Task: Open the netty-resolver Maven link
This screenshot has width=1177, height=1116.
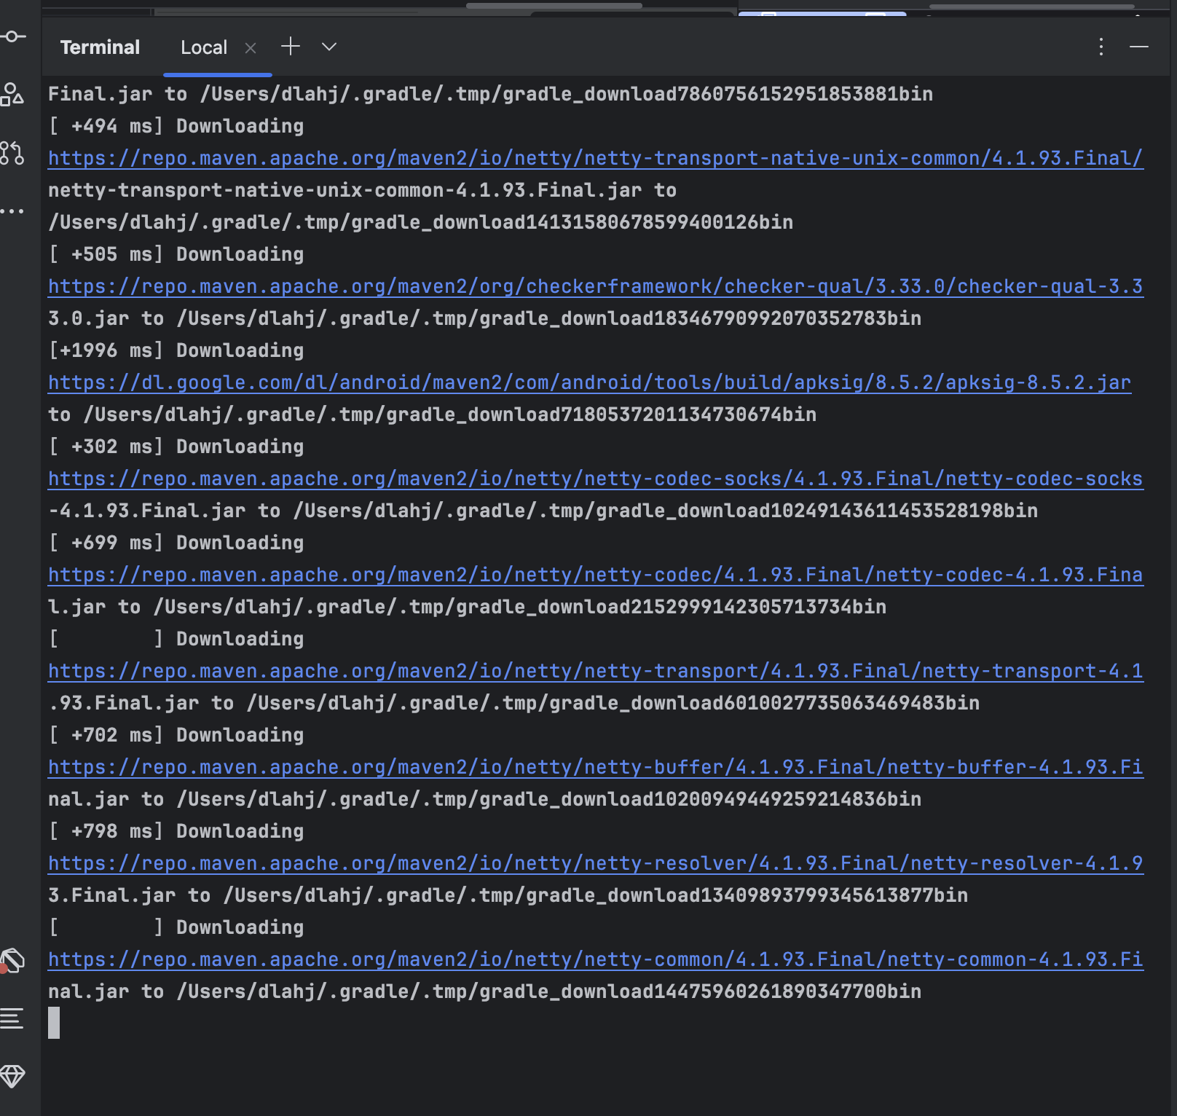Action: click(596, 864)
